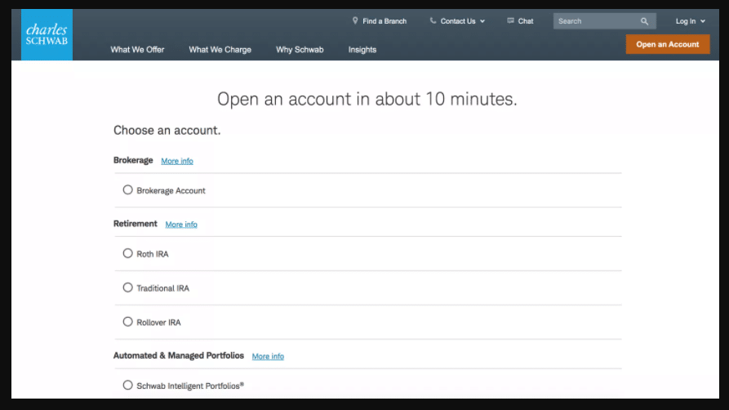Open More info link next to Retirement
This screenshot has height=410, width=729.
pyautogui.click(x=181, y=225)
